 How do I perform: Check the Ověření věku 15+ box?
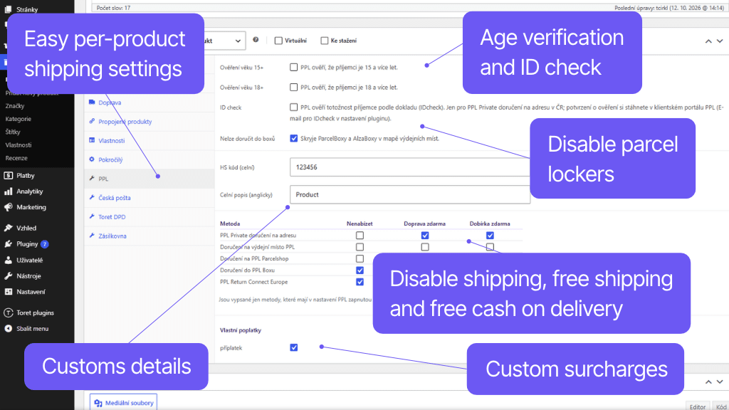click(294, 68)
